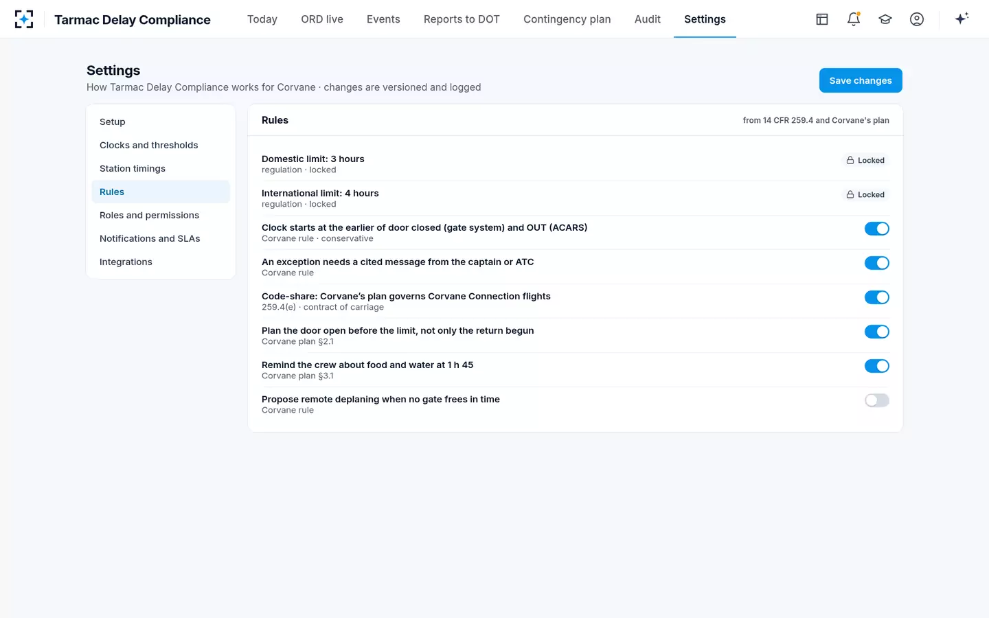The image size is (989, 618).
Task: Switch to the ORD live tab
Action: 322,19
